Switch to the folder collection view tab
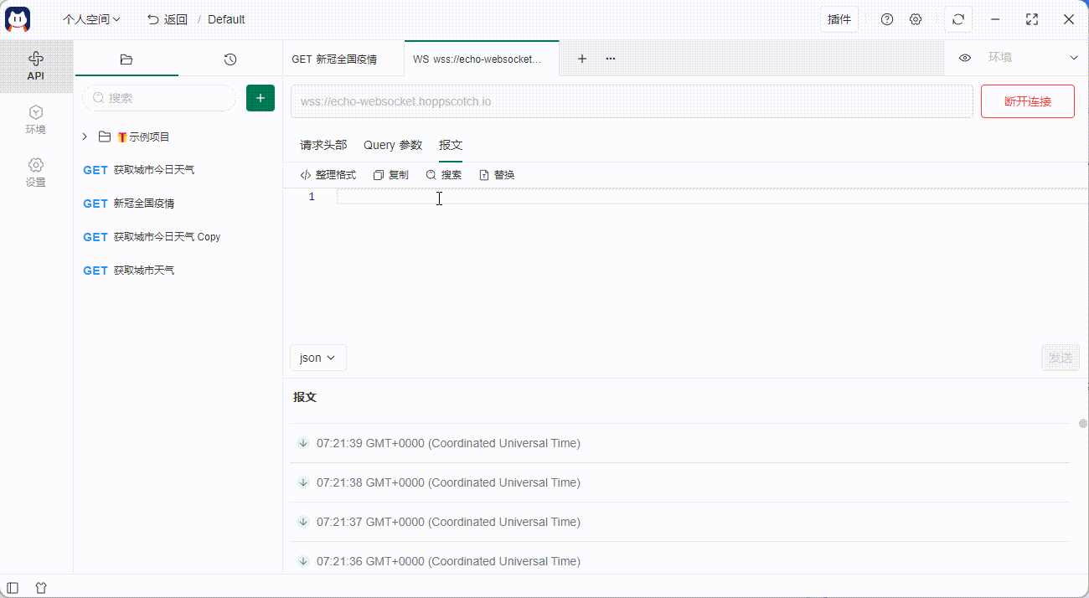The image size is (1089, 598). click(x=126, y=59)
